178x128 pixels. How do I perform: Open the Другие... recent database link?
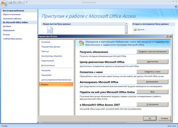point(141,30)
